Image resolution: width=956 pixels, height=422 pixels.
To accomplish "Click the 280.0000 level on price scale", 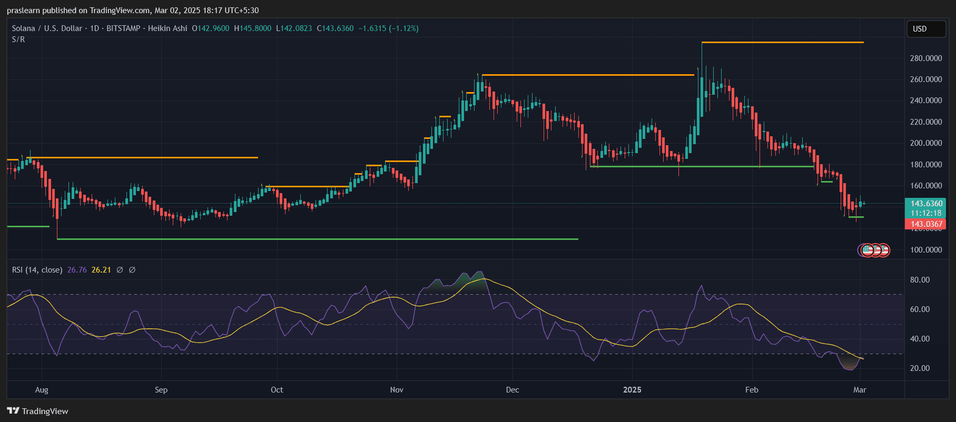I will pos(925,58).
